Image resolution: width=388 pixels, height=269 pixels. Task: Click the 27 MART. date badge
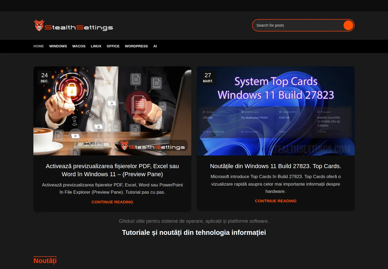(208, 78)
